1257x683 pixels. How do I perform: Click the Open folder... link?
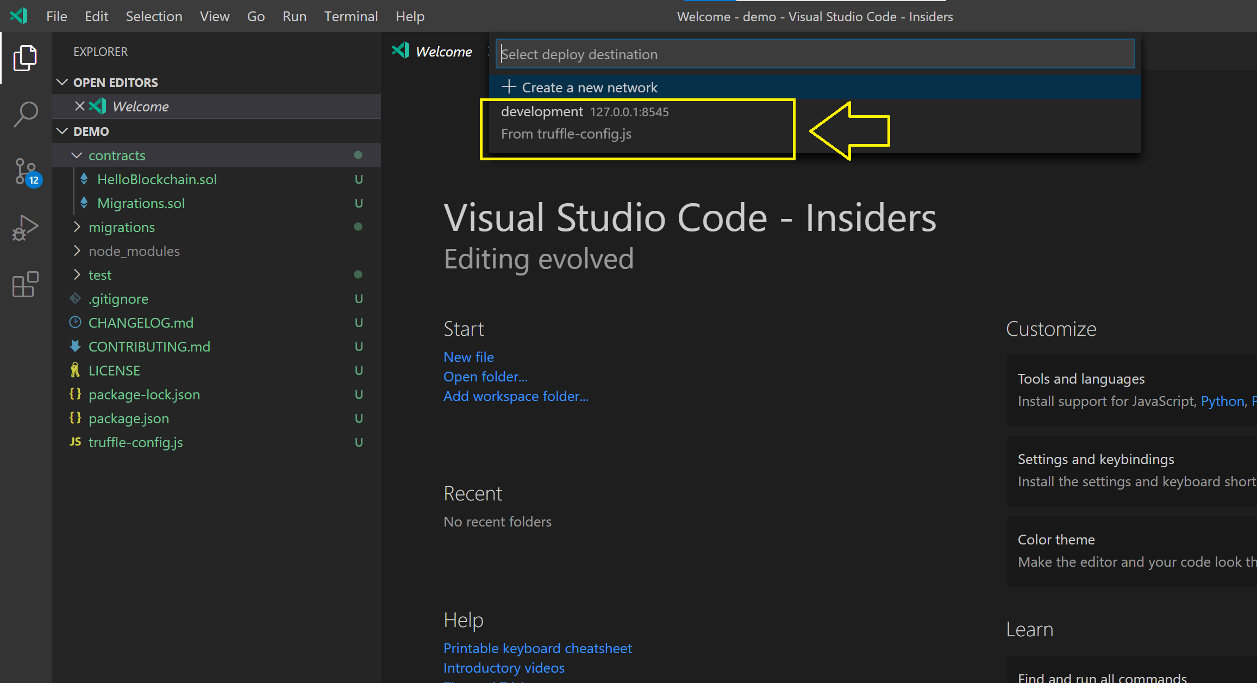pos(485,377)
